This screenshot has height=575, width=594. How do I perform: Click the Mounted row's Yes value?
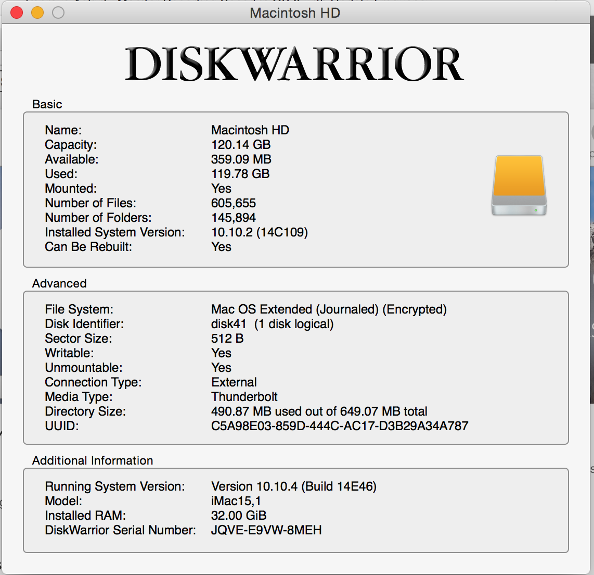coord(221,189)
